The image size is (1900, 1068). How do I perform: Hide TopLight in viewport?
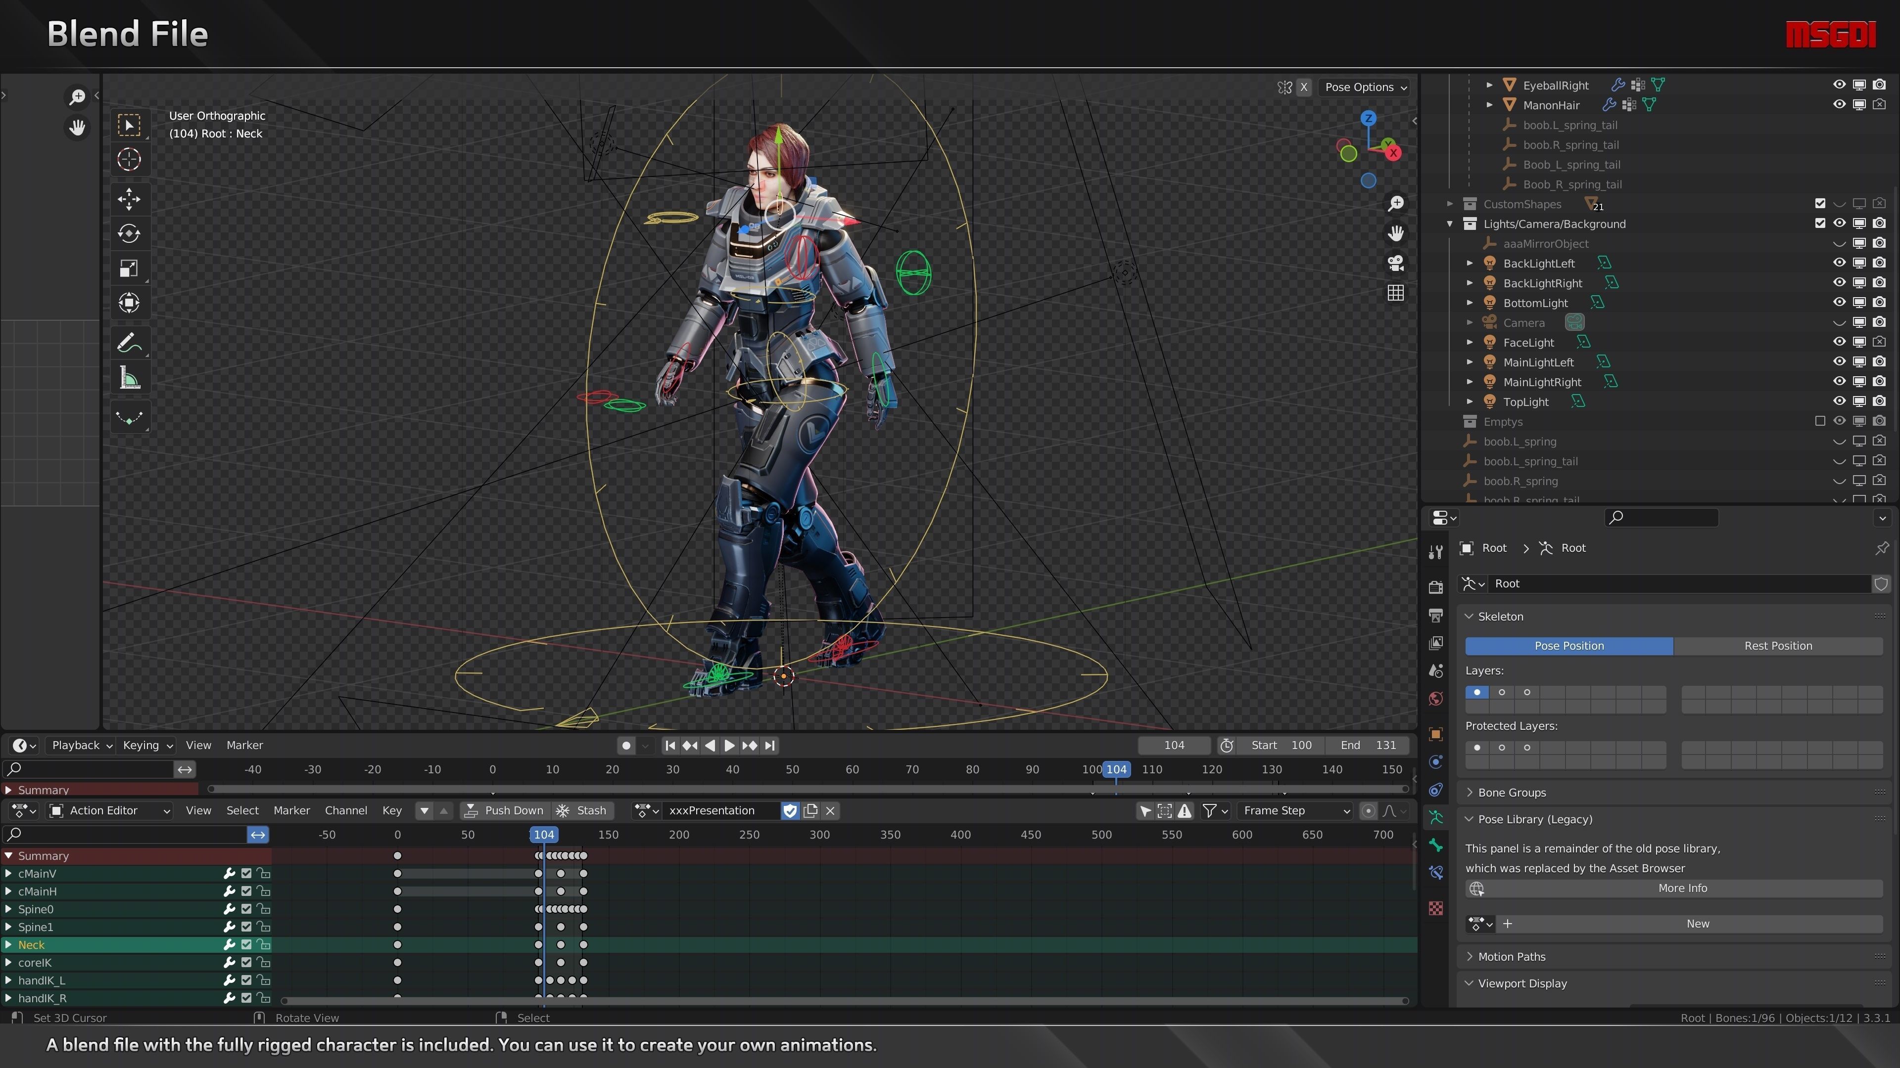1839,401
